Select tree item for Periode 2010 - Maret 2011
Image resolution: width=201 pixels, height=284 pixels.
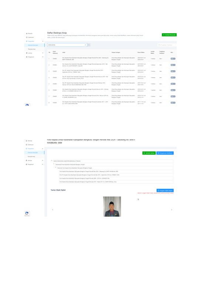[116, 182]
